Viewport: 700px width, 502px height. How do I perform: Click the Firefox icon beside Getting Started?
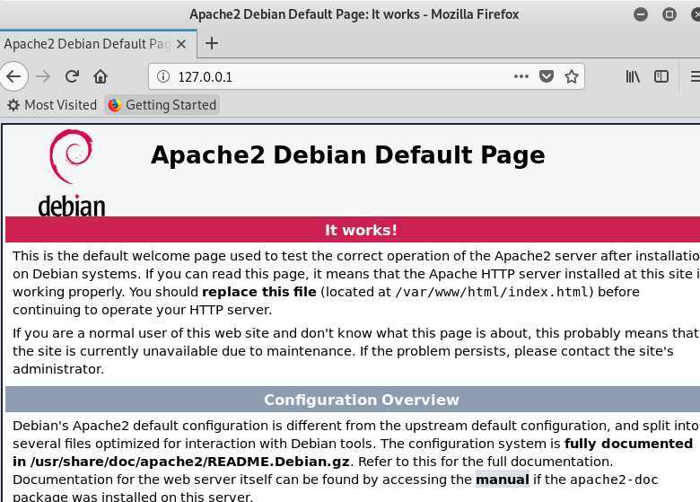(114, 105)
